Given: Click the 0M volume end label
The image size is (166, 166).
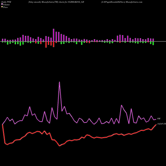Looking at the screenshot, I should [x=159, y=119].
